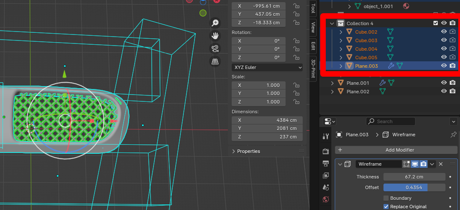Switch orthographic/perspective with the grid icon
Viewport: 460px width, 210px height.
[215, 62]
